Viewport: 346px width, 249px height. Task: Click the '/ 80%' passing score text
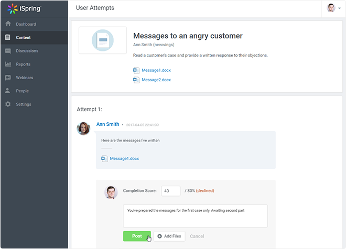coord(190,191)
